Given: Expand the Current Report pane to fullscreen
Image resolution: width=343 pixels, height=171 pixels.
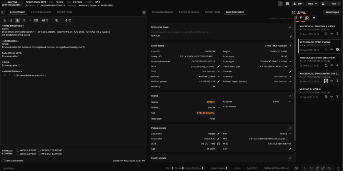Looking at the screenshot, I should pyautogui.click(x=144, y=12).
